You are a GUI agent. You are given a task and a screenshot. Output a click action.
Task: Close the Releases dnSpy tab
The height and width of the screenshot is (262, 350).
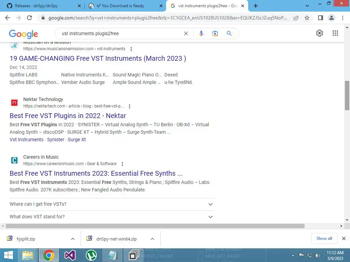pos(79,6)
